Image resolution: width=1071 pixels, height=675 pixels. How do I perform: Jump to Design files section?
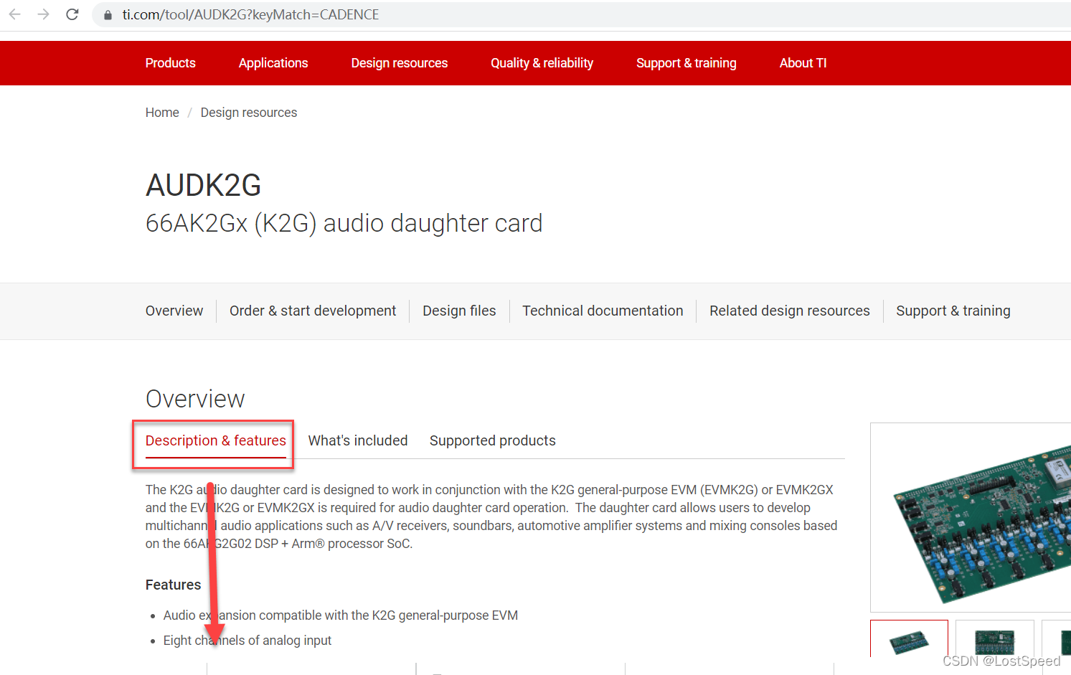[x=459, y=311]
